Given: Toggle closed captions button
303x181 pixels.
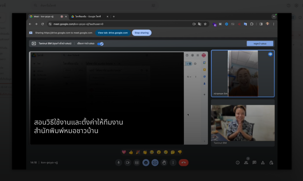Looking at the screenshot, I should (x=137, y=163).
